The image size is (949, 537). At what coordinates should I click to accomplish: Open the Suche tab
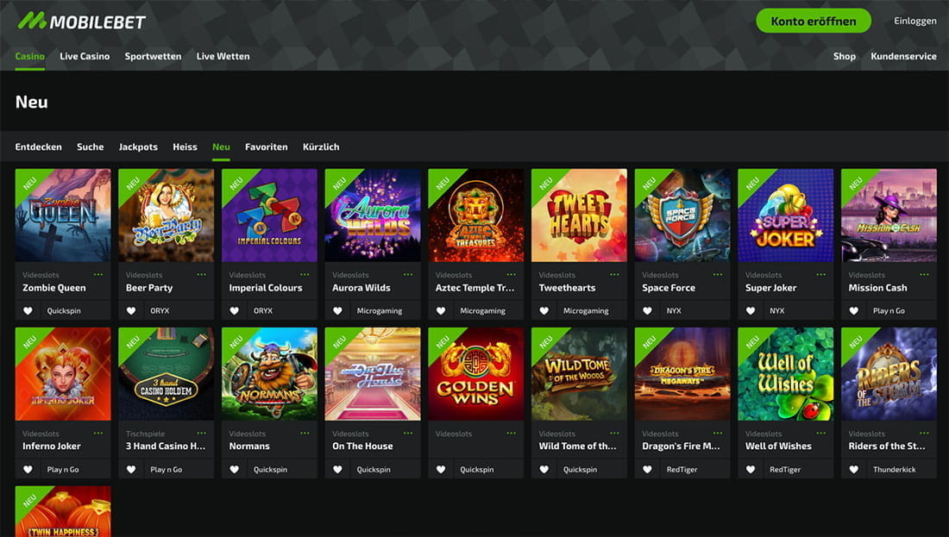(91, 147)
